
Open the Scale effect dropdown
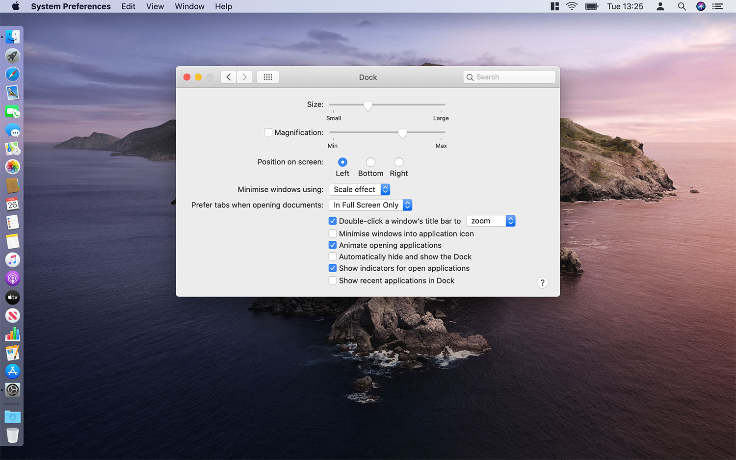point(360,189)
